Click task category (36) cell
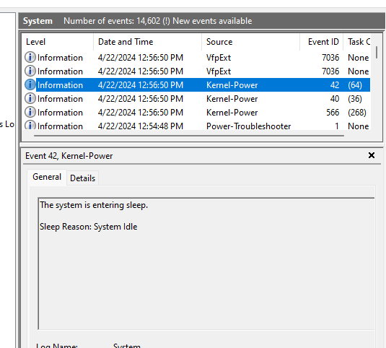This screenshot has height=348, width=386. 355,99
